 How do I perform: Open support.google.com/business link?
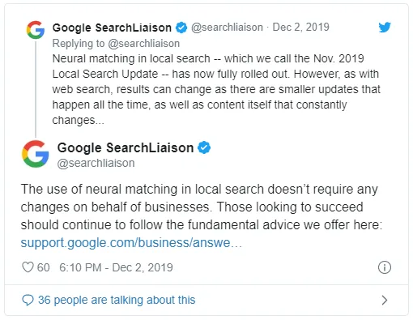pos(131,242)
